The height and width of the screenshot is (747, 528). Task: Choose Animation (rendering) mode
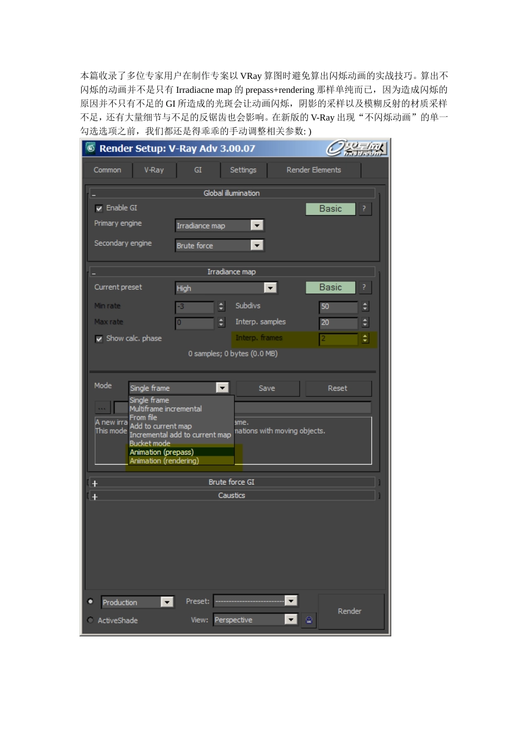[181, 461]
